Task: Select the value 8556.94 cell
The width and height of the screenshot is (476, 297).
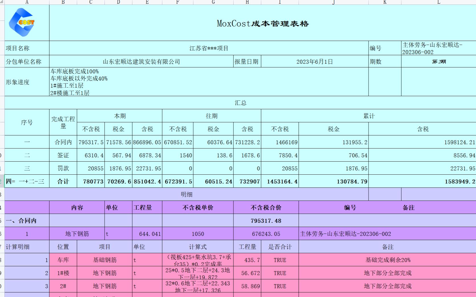Action: (422, 155)
